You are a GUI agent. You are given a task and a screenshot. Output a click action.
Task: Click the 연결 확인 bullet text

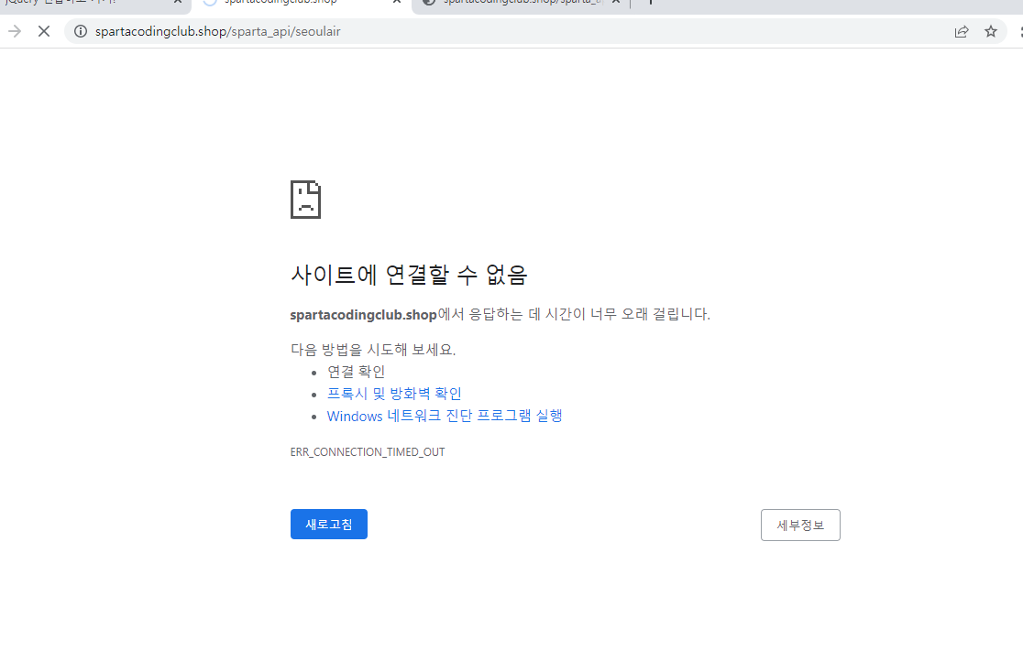click(x=356, y=372)
